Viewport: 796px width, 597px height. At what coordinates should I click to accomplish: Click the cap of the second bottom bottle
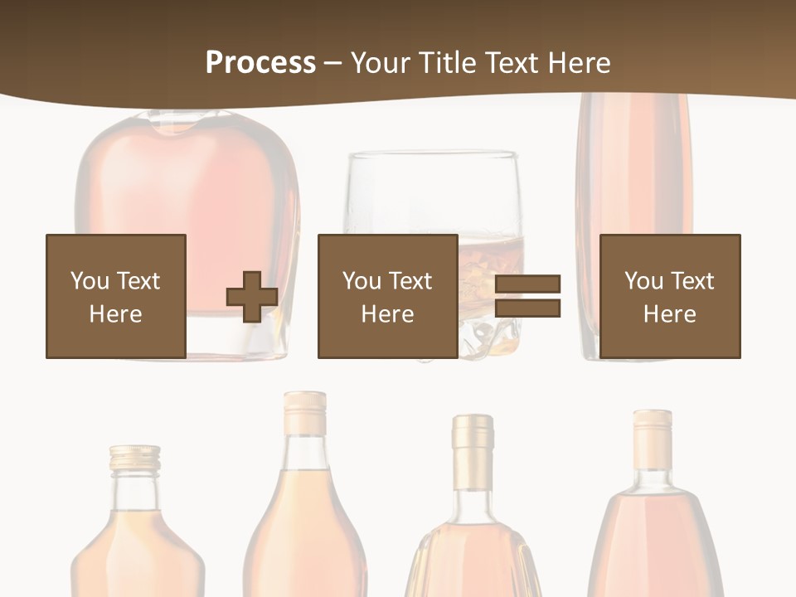click(305, 412)
